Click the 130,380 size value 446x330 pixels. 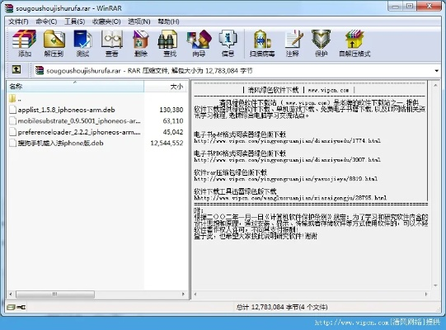[x=171, y=110]
